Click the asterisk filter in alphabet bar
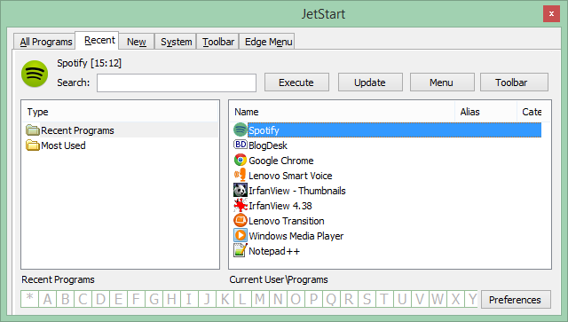The image size is (568, 322). 29,299
